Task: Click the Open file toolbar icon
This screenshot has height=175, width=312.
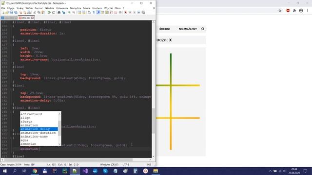Action: (x=7, y=13)
